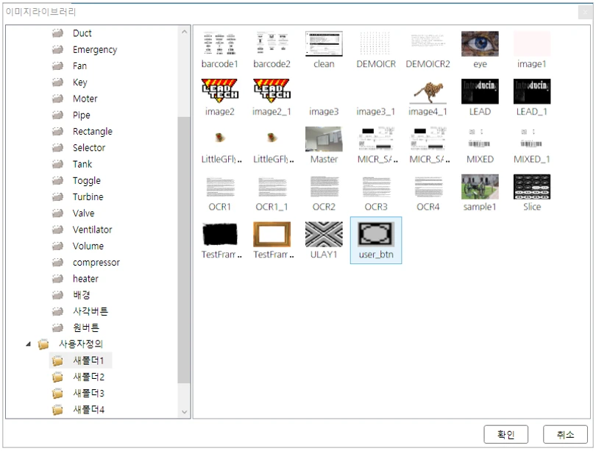Image resolution: width=596 pixels, height=451 pixels.
Task: Open the Turbine folder
Action: click(88, 197)
